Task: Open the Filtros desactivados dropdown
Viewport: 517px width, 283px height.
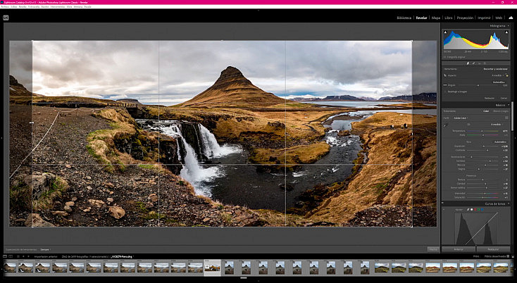Action: (x=495, y=256)
